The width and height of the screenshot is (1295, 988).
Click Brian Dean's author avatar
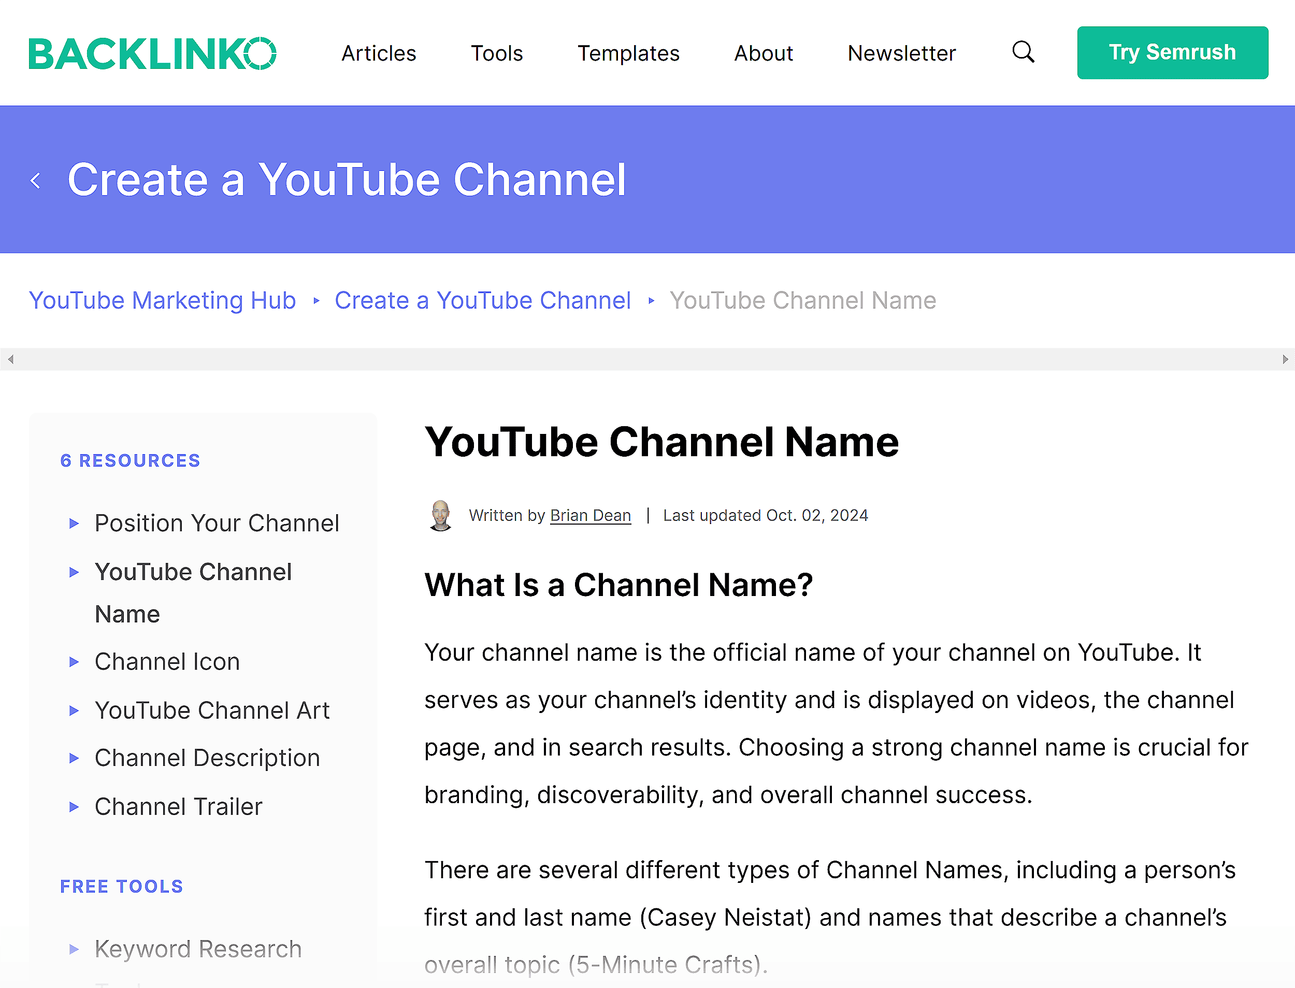(440, 516)
